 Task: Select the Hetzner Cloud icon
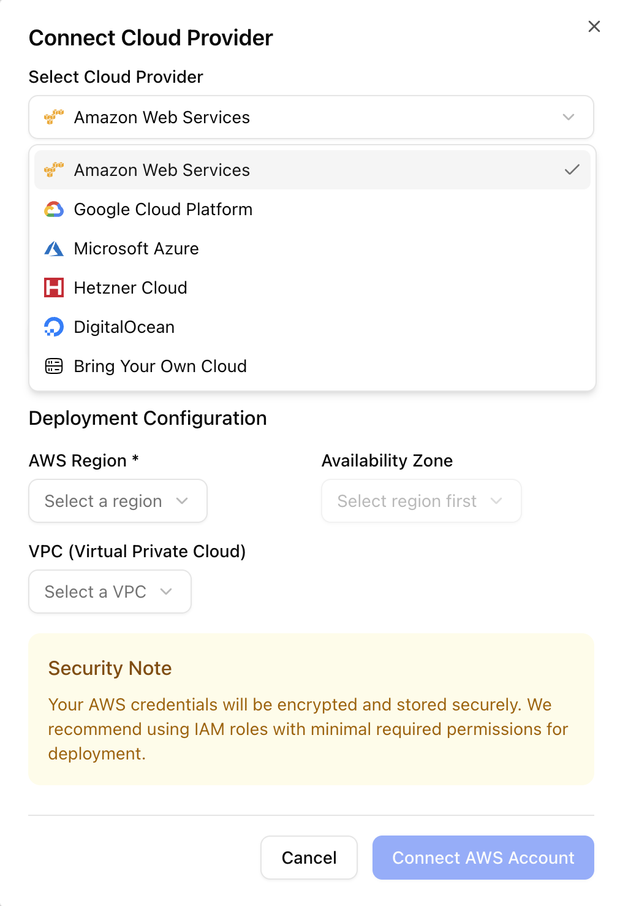coord(54,287)
